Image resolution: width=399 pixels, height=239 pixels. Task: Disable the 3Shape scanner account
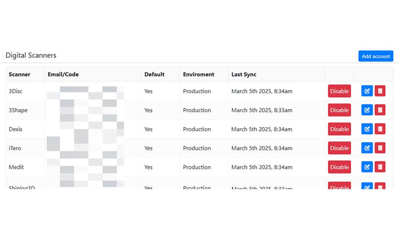coord(339,110)
